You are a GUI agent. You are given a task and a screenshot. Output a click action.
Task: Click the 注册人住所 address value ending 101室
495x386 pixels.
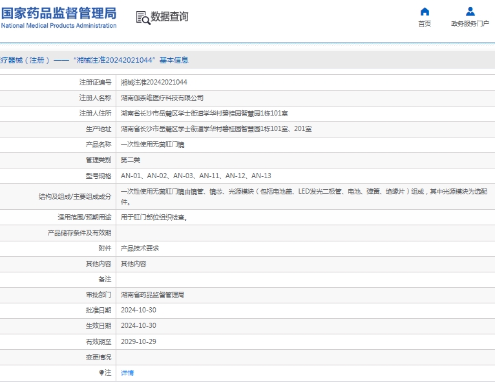[204, 113]
